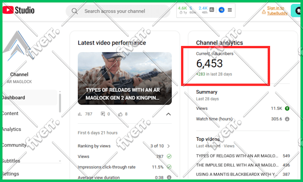303x182 pixels.
Task: Click the Latest video performance heading
Action: point(112,43)
